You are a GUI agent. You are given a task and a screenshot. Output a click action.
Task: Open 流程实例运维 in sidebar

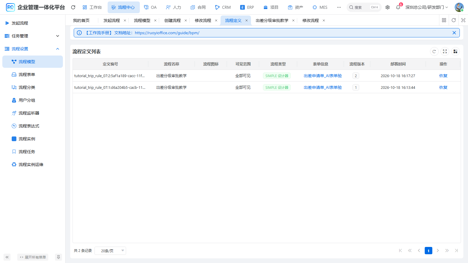click(32, 165)
